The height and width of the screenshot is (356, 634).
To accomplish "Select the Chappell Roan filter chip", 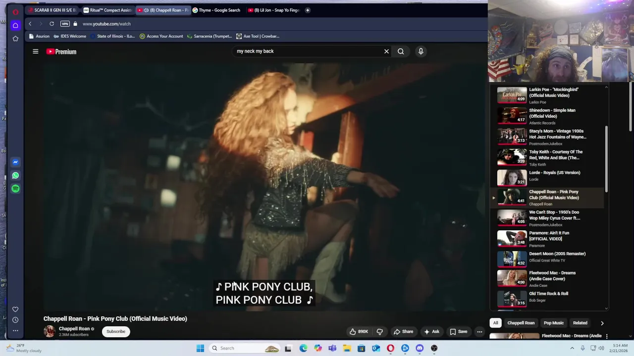I will (521, 323).
